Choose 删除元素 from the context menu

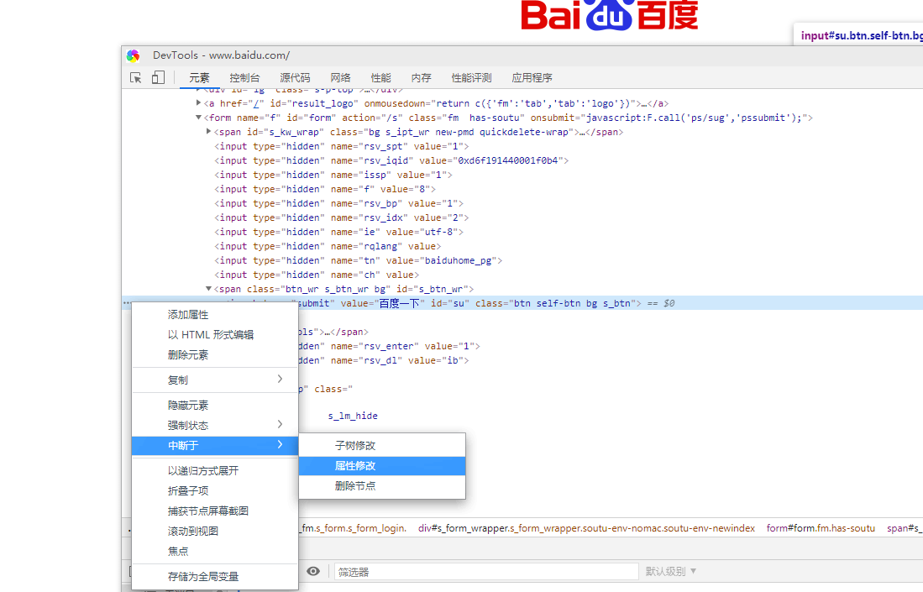click(215, 355)
